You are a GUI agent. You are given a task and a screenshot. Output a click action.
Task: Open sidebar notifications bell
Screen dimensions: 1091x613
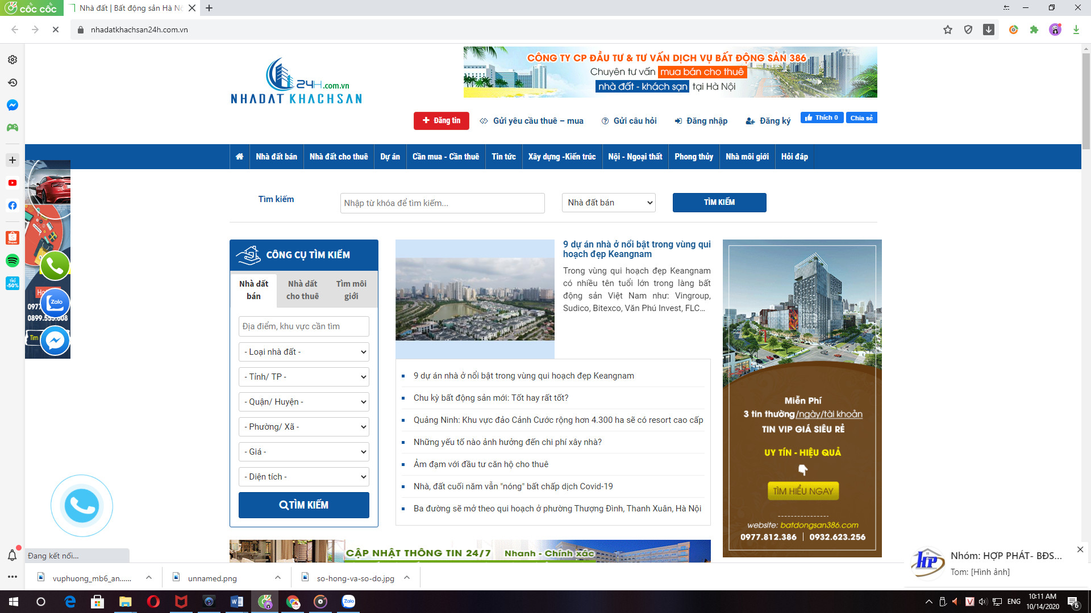click(13, 555)
